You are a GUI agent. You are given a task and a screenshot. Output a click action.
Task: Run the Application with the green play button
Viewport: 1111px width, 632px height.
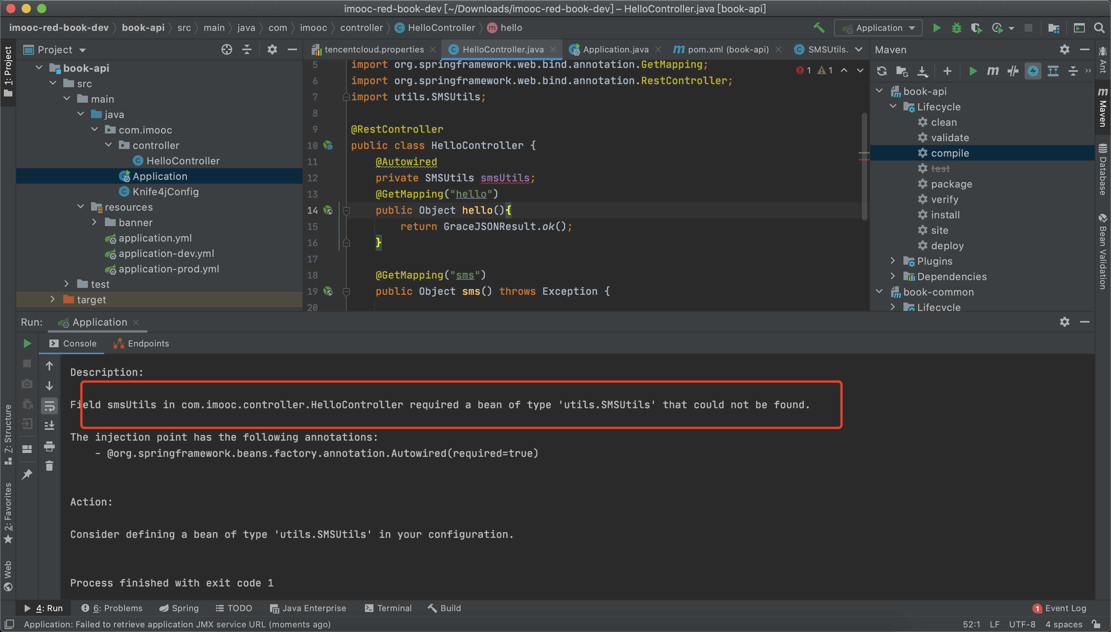[x=937, y=28]
